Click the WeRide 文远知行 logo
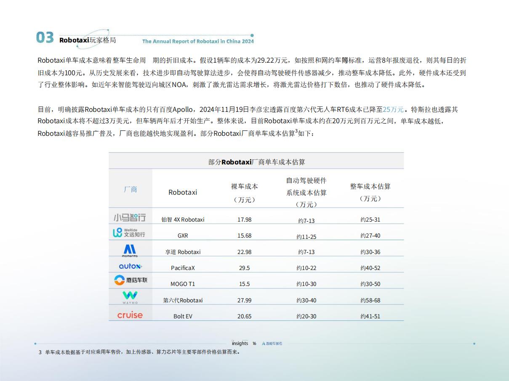Viewport: 509px width, 381px height. click(x=129, y=233)
